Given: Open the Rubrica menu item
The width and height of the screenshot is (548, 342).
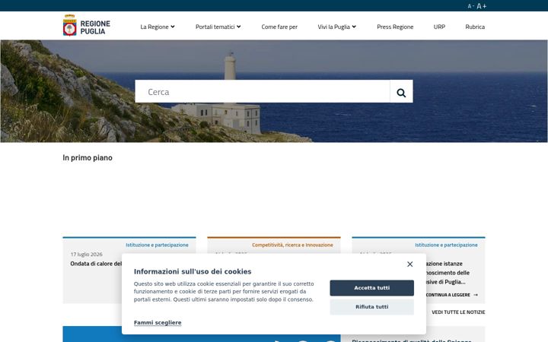Looking at the screenshot, I should (x=475, y=27).
